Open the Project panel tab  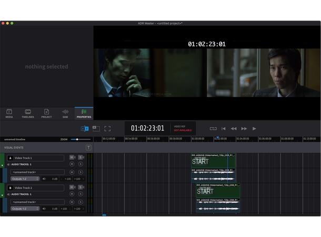[46, 113]
